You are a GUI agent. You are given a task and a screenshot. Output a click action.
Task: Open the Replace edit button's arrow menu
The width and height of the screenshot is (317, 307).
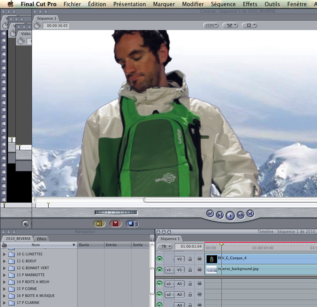[137, 223]
